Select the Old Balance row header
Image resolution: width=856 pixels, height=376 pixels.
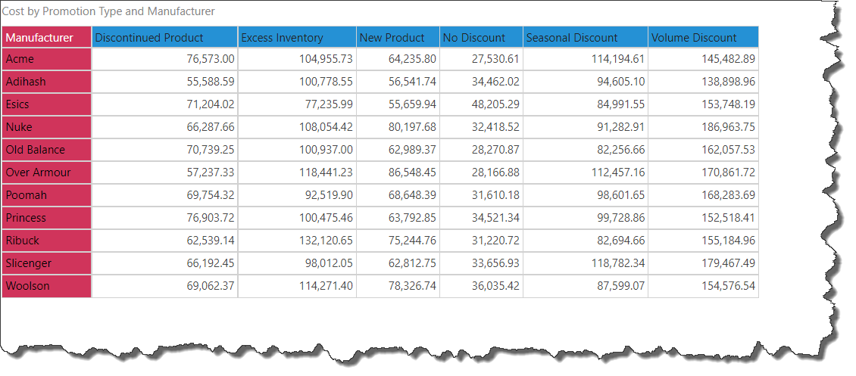pos(46,150)
